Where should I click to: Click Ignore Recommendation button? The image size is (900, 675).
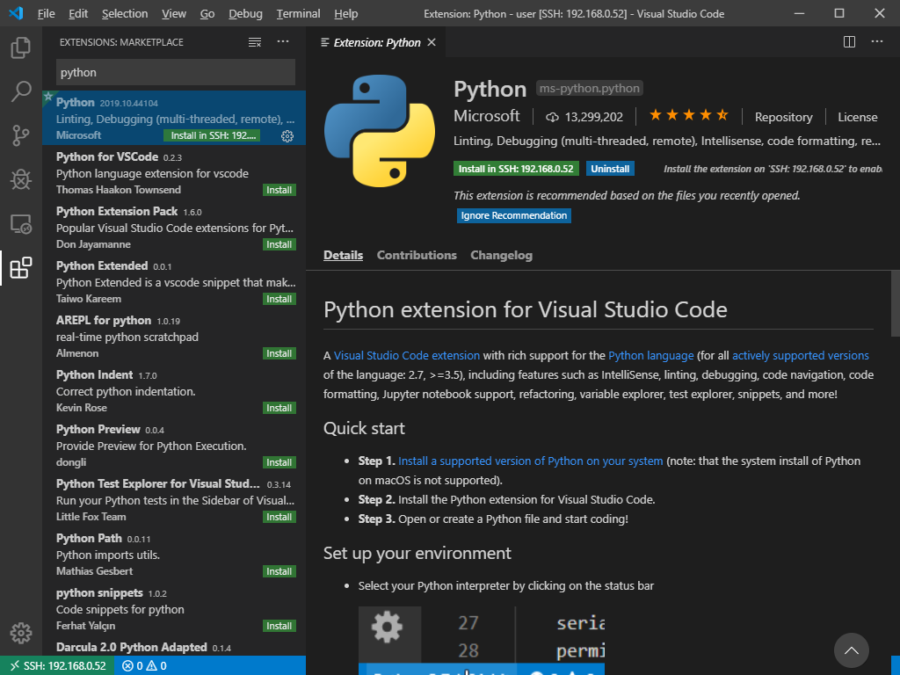point(513,215)
